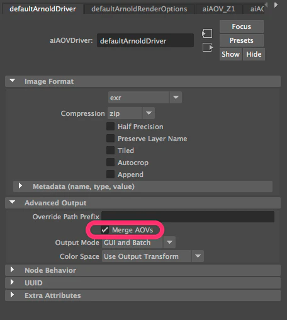Open the exr image format dropdown
The height and width of the screenshot is (320, 287).
click(x=145, y=98)
